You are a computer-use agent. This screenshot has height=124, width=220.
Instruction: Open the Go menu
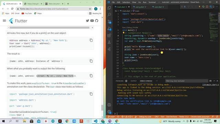tap(140, 2)
